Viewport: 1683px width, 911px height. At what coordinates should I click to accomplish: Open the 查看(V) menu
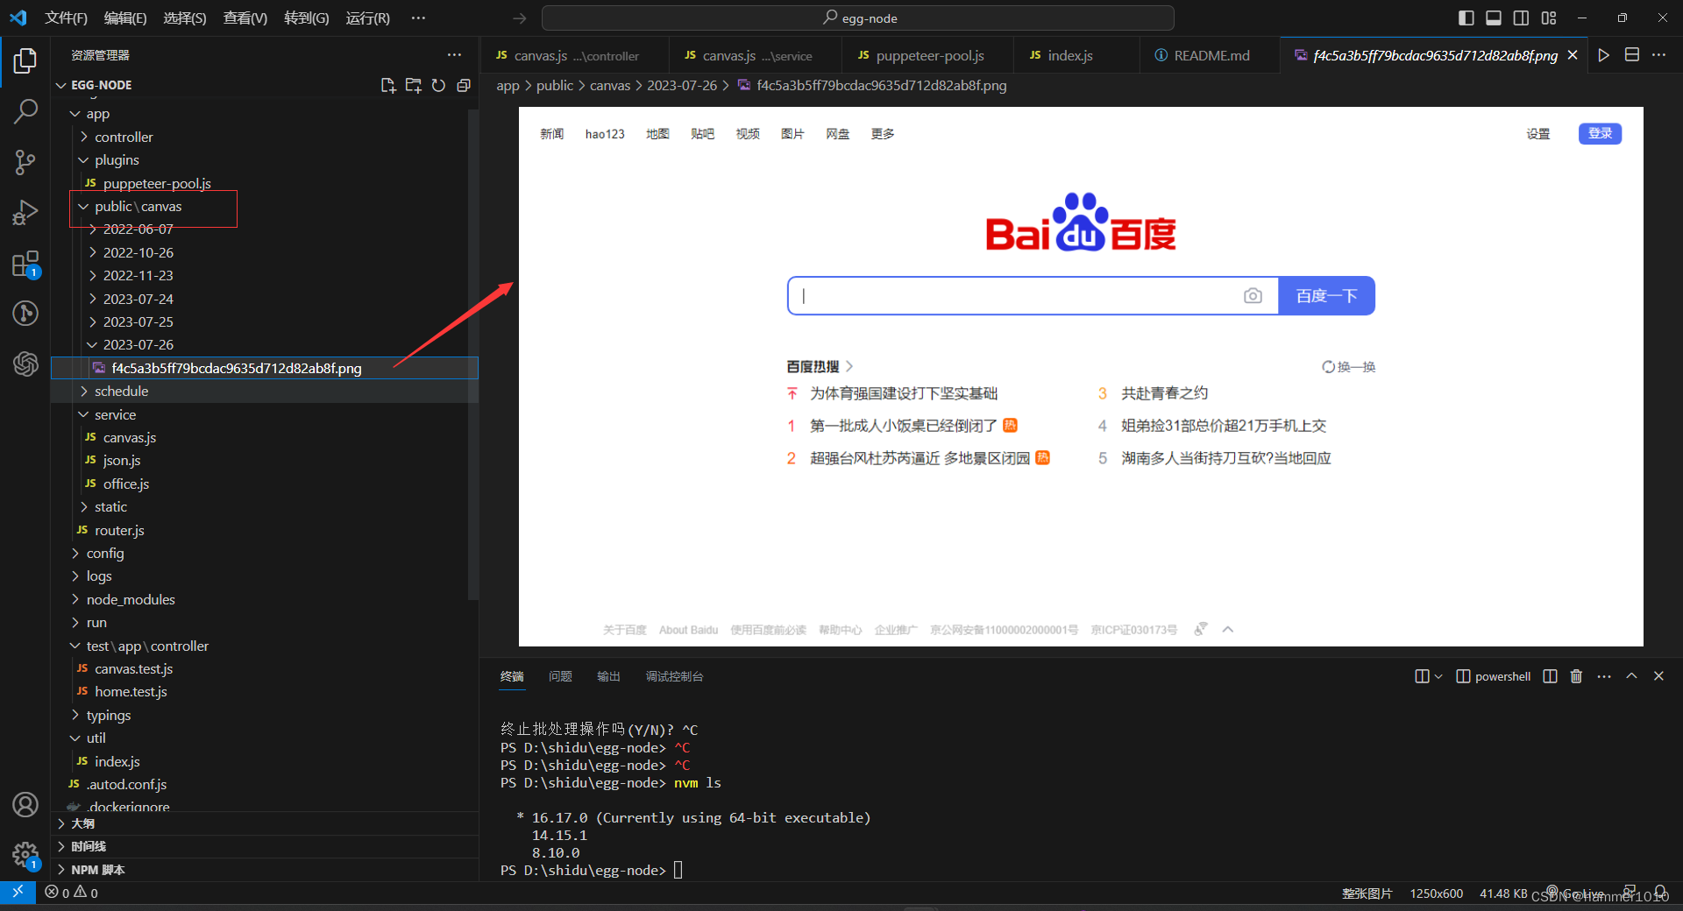coord(245,18)
